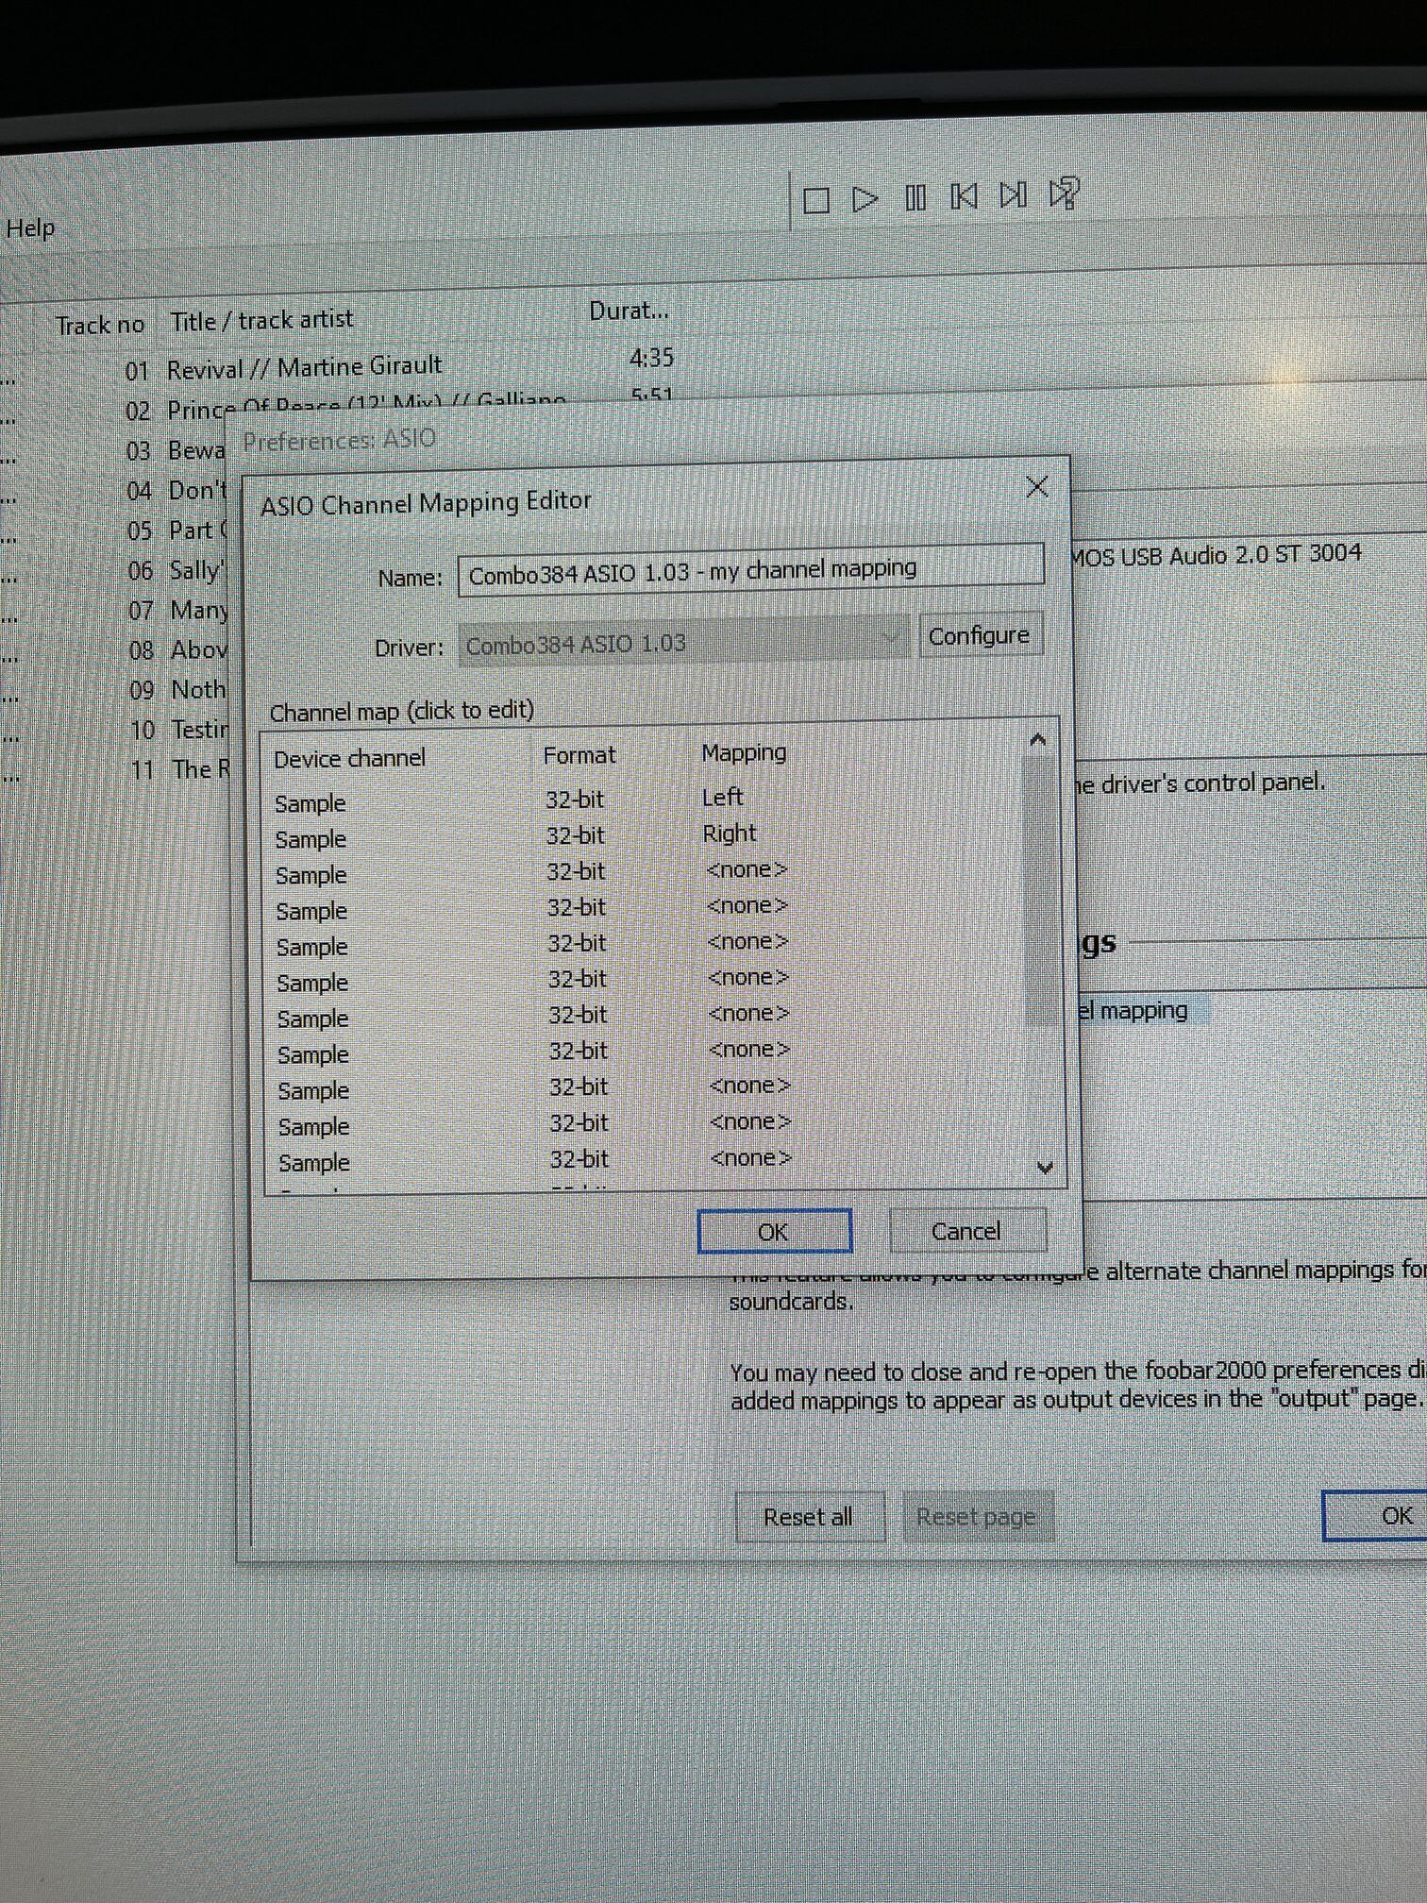Click the Play icon in toolbar
The width and height of the screenshot is (1427, 1903).
tap(865, 199)
